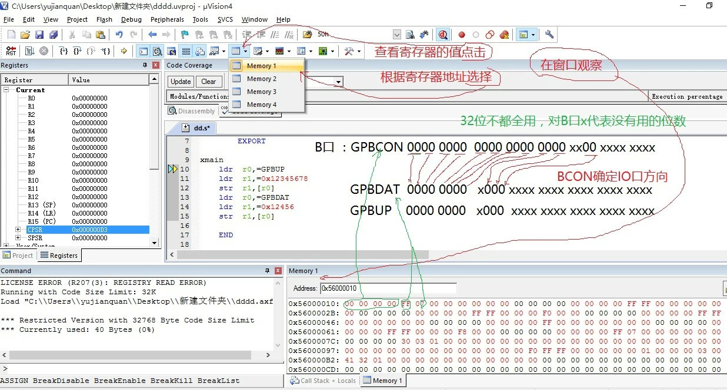727x390 pixels.
Task: Select Memory 4 from dropdown menu
Action: tap(267, 105)
